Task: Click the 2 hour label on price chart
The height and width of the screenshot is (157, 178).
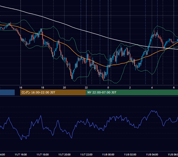Action: click(130, 88)
